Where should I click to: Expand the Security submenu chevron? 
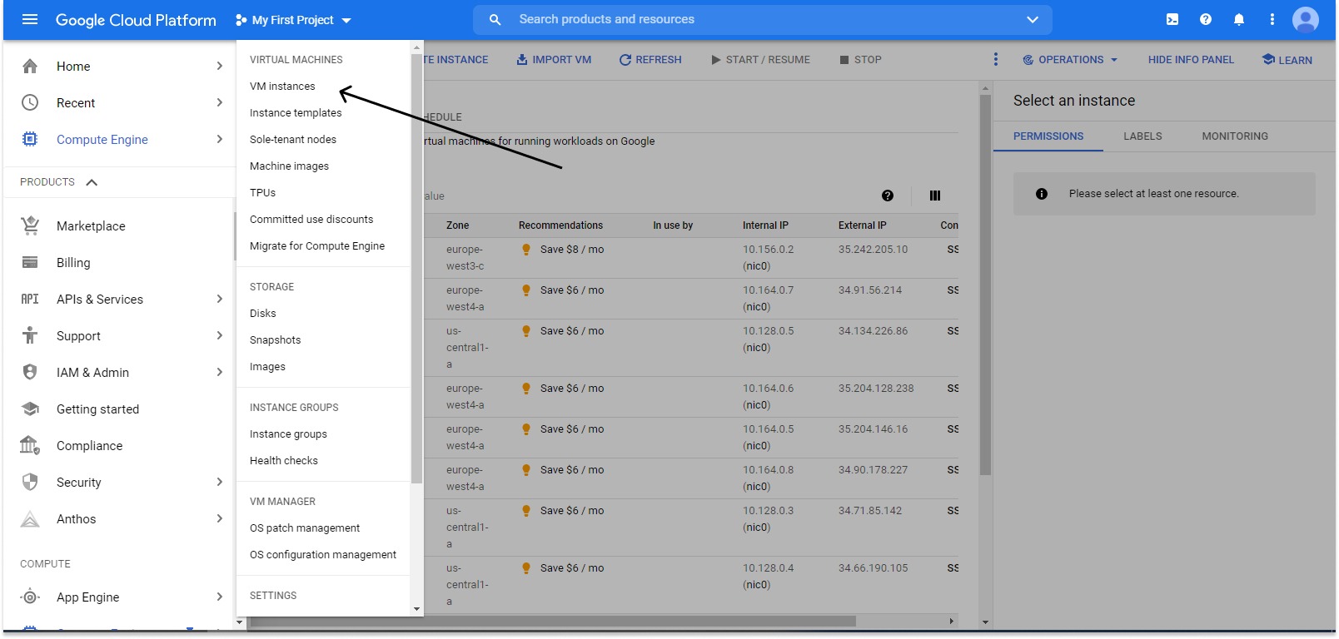[219, 482]
